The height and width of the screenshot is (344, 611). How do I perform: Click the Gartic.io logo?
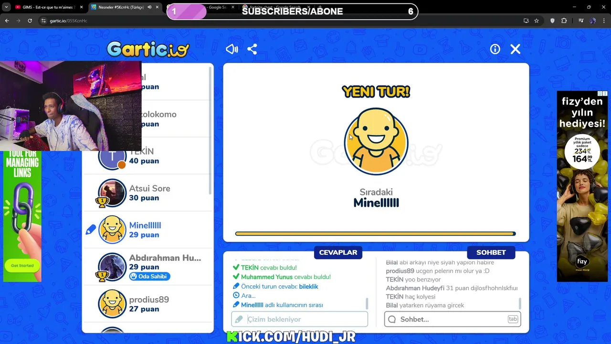(148, 49)
